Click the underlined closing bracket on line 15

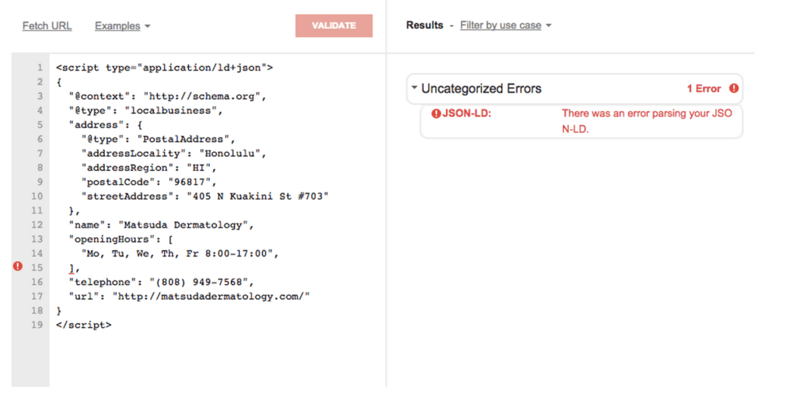pyautogui.click(x=72, y=267)
